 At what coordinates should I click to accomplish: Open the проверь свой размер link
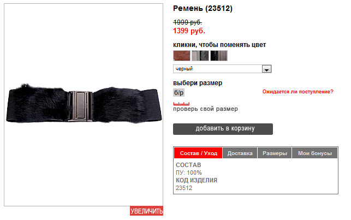[x=205, y=109]
